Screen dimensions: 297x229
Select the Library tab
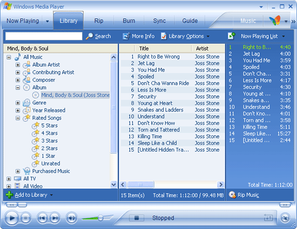(x=69, y=21)
